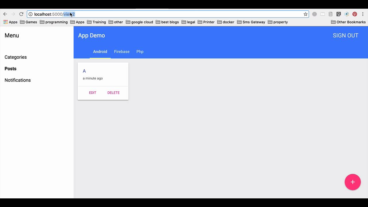Switch to the Firebase tab

[x=122, y=52]
